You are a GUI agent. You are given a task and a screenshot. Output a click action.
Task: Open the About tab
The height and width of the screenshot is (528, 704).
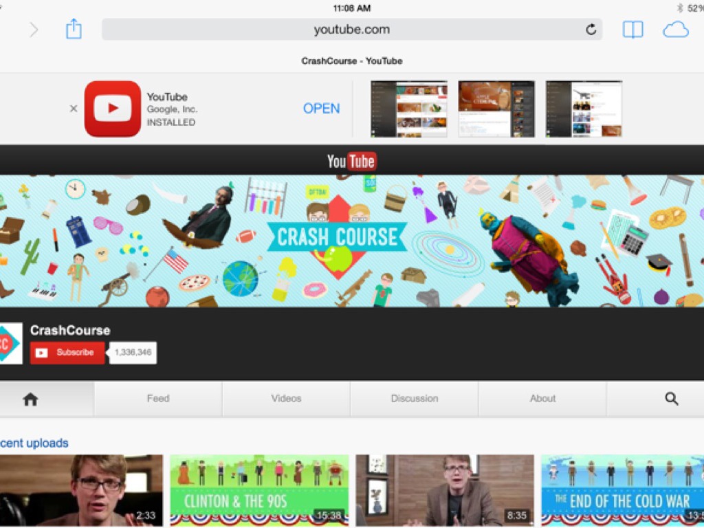click(x=542, y=399)
